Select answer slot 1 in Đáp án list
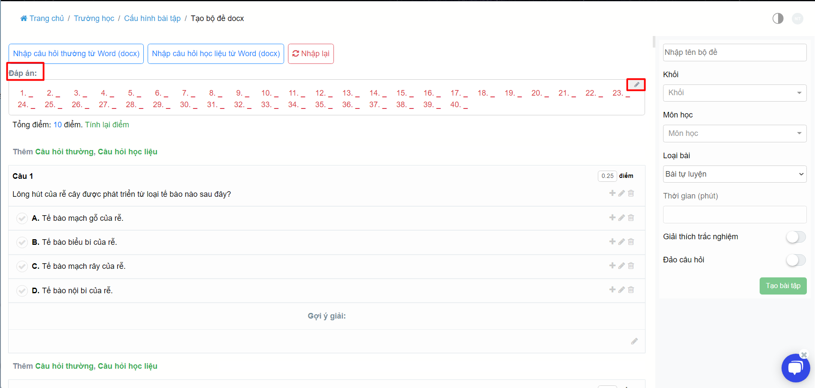This screenshot has height=388, width=815. pyautogui.click(x=27, y=93)
